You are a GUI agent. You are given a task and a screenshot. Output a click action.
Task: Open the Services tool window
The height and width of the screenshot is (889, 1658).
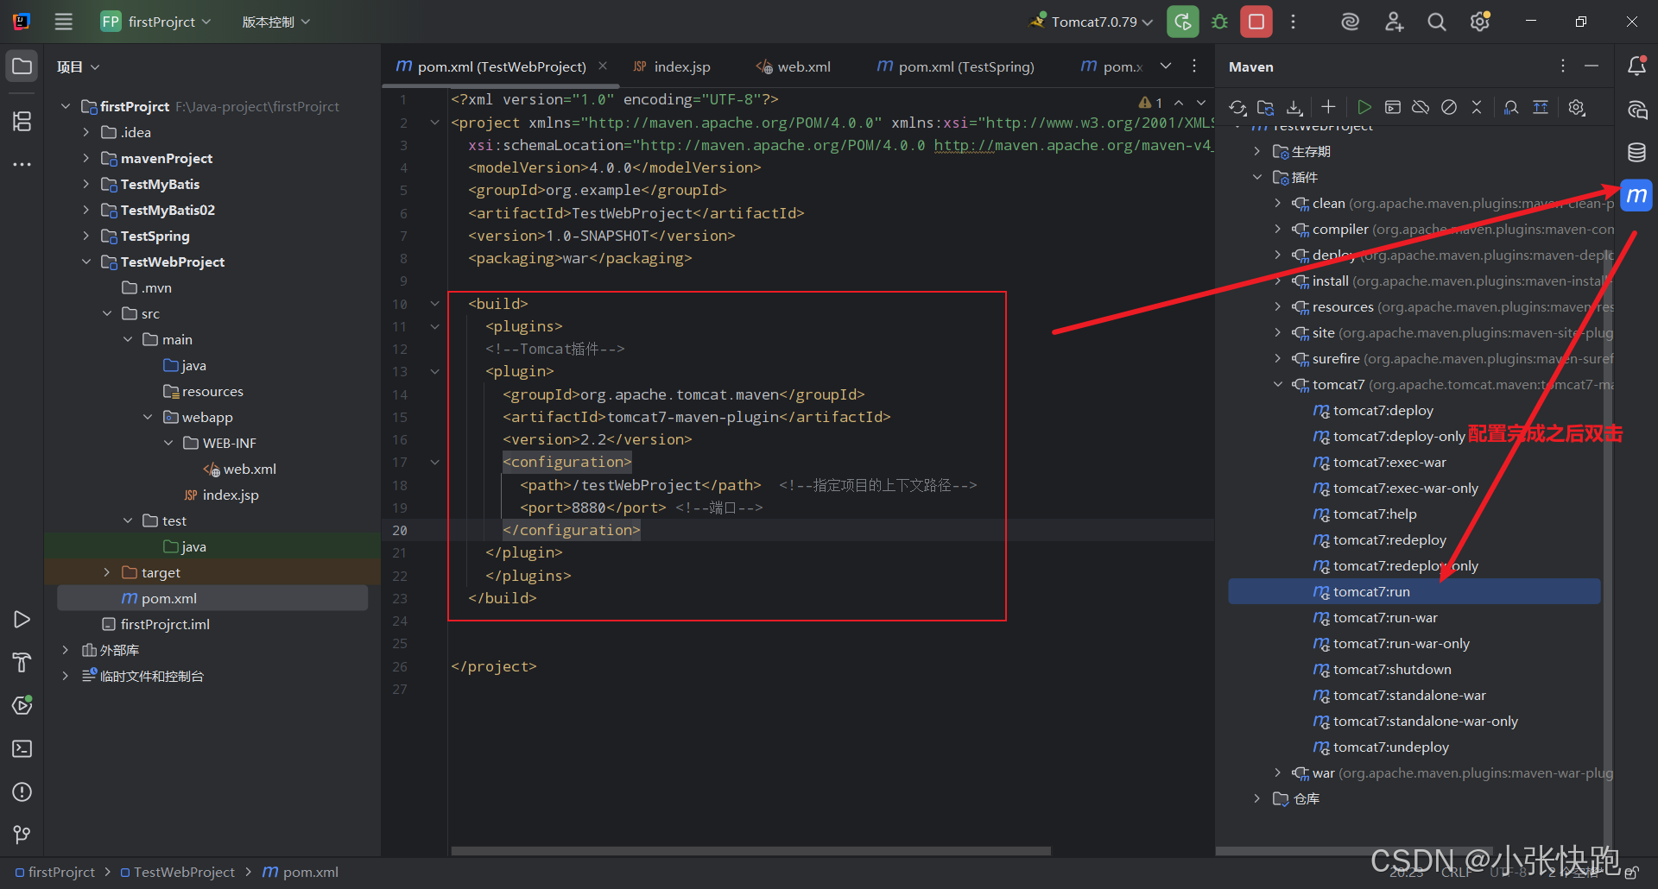point(22,705)
